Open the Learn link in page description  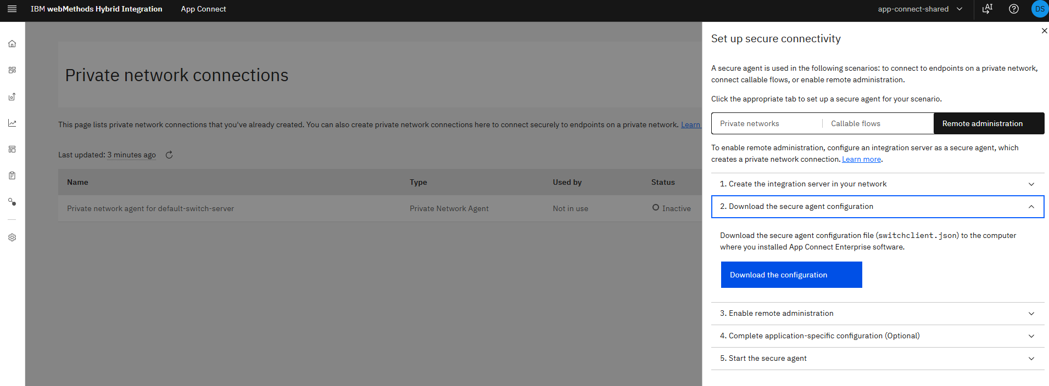690,125
